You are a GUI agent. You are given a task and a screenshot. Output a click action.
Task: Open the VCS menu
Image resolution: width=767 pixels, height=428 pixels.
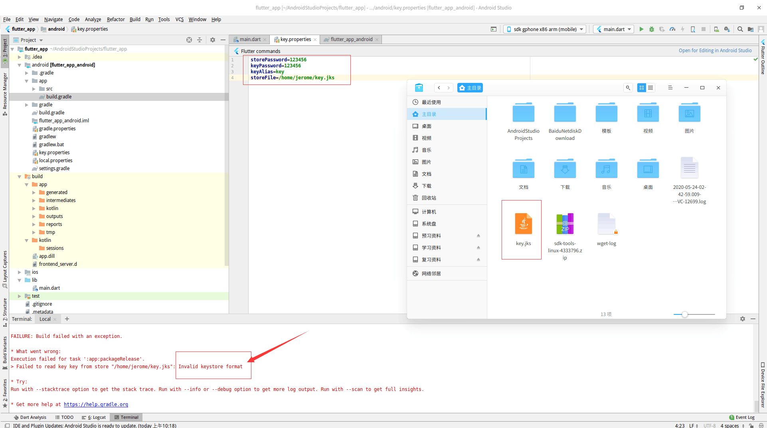pos(180,19)
